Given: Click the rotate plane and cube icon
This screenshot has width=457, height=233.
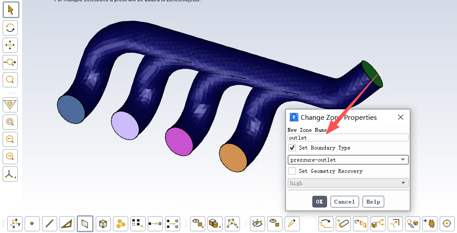Looking at the screenshot, I should (412, 223).
